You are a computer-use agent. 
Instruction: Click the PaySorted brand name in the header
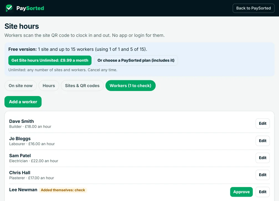30,8
